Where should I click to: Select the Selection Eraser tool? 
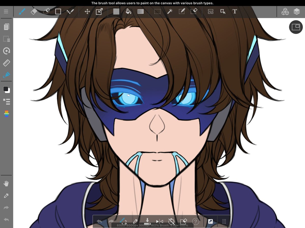click(x=194, y=12)
